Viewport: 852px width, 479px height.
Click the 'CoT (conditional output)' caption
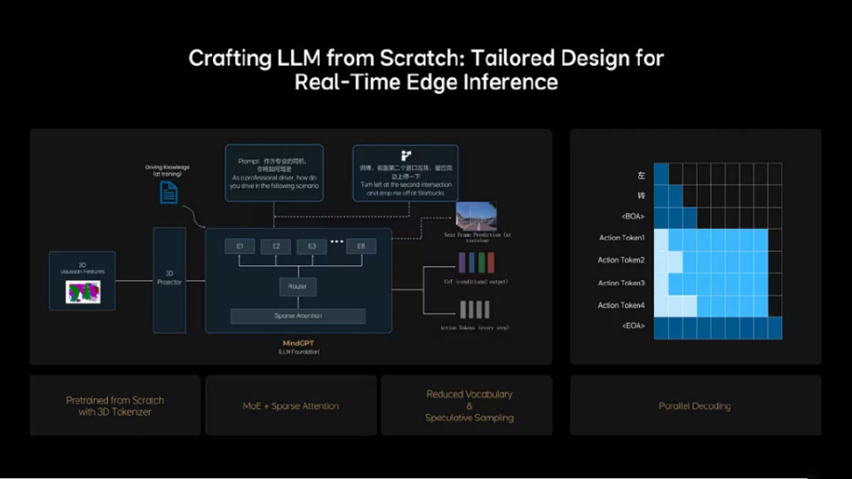tap(476, 282)
